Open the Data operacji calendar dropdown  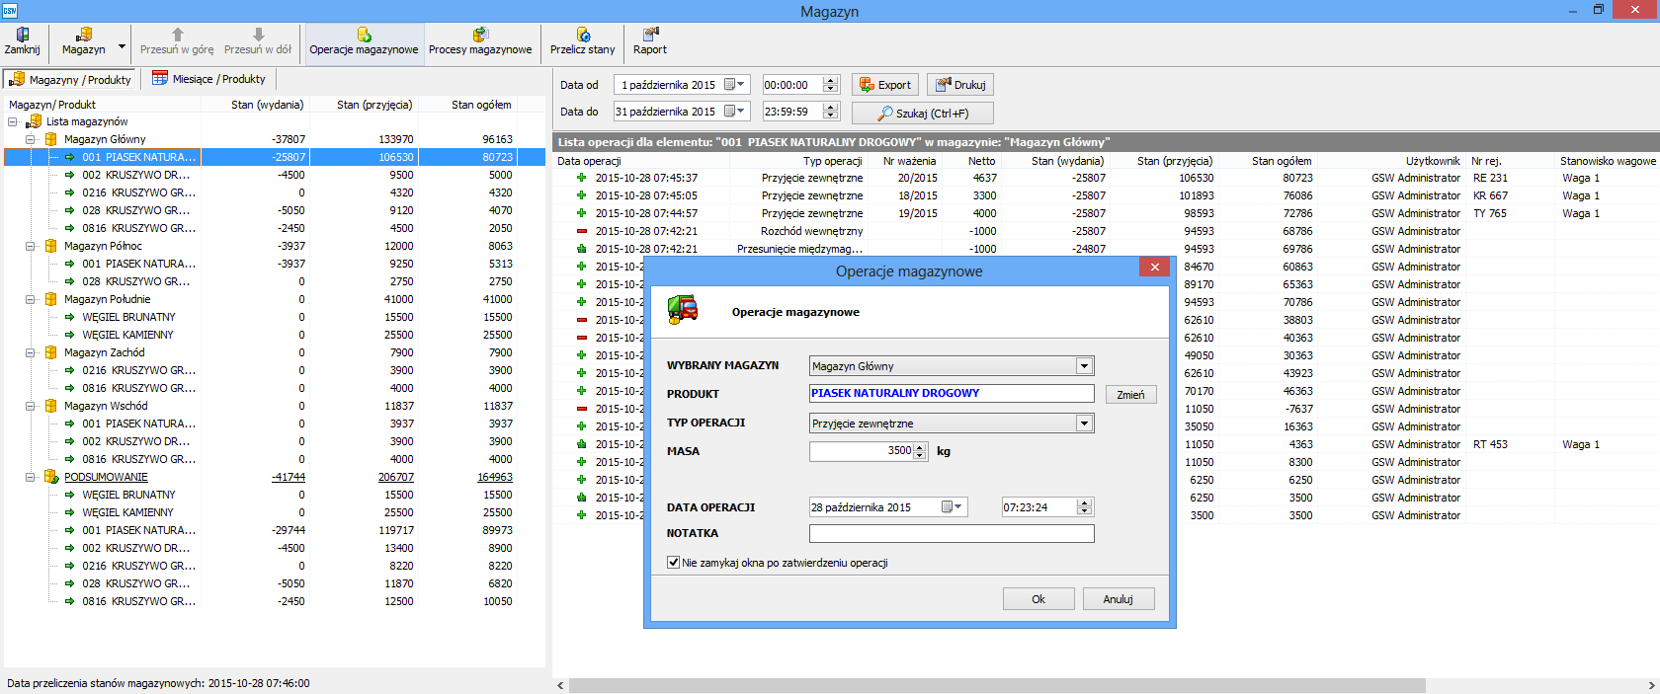coord(952,507)
